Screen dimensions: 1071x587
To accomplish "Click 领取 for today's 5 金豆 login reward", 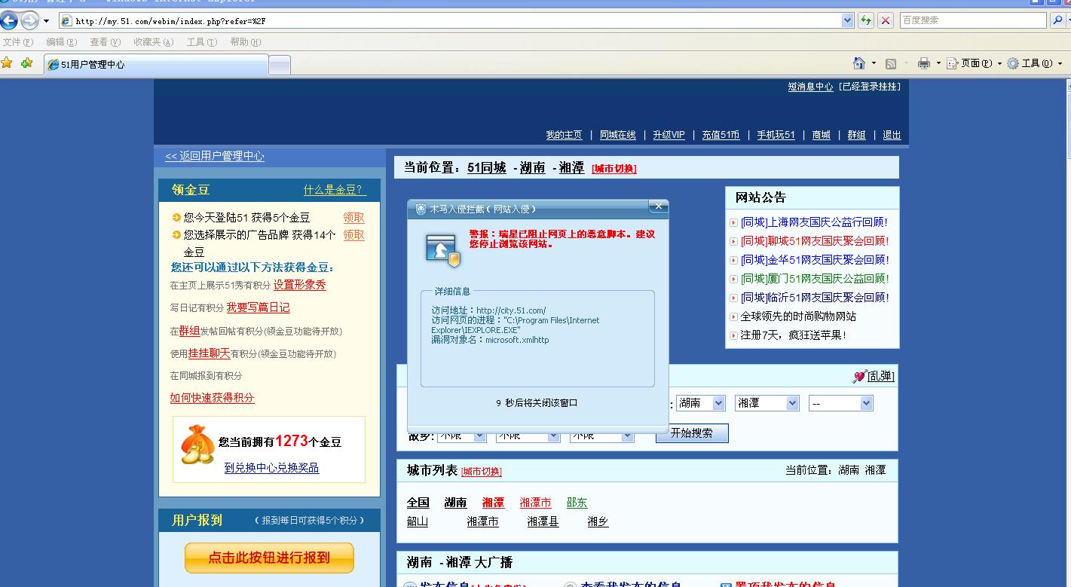I will pos(354,218).
